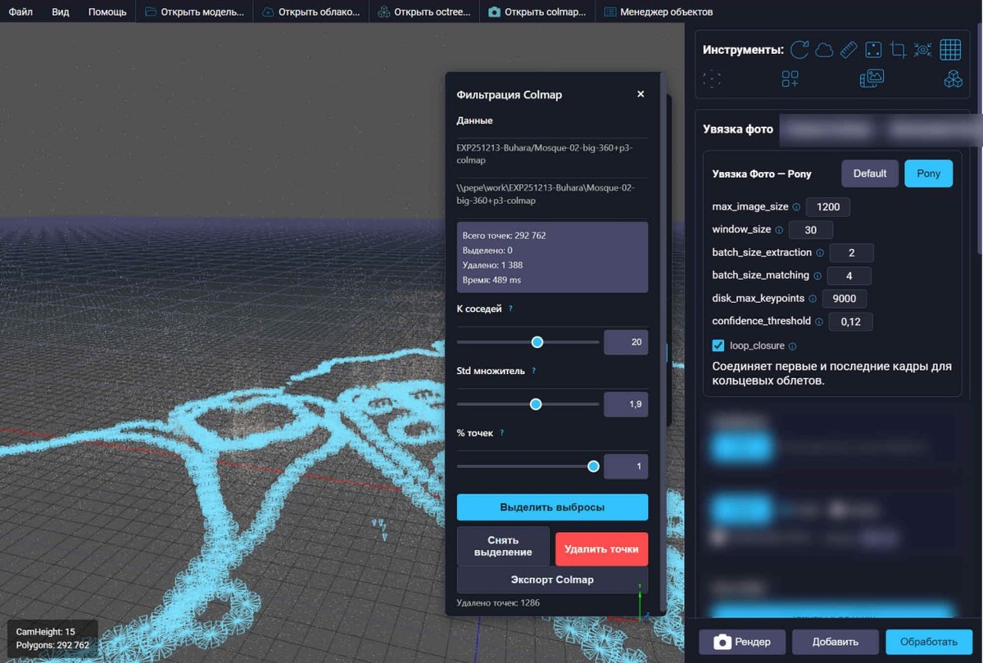The width and height of the screenshot is (983, 663).
Task: Click info icon next to batch_size_extraction
Action: pyautogui.click(x=820, y=253)
